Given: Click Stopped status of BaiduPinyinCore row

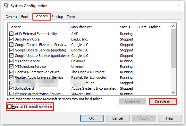Looking at the screenshot, I should click(x=126, y=39).
